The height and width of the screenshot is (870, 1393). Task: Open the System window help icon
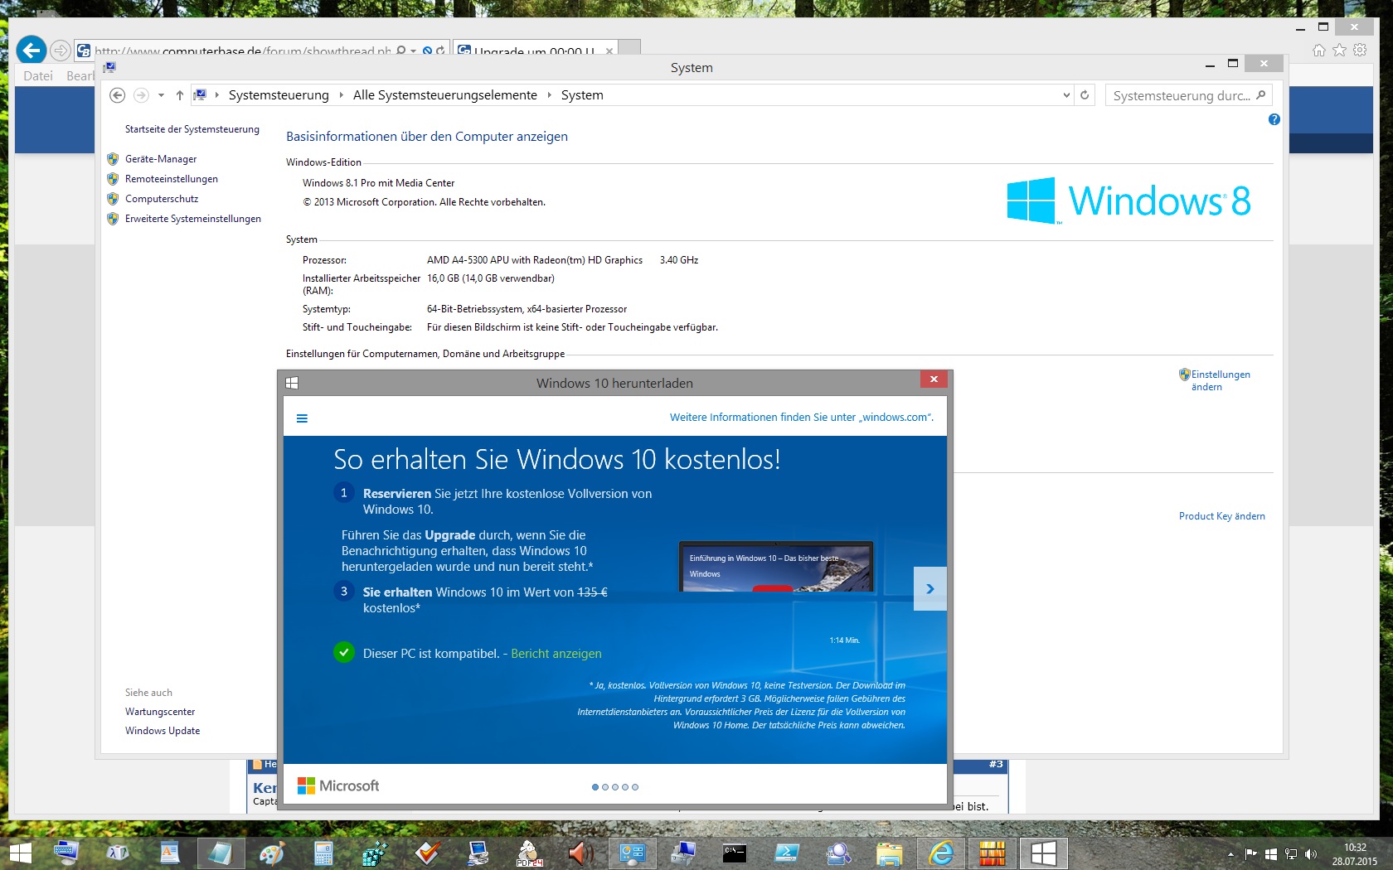pos(1274,119)
